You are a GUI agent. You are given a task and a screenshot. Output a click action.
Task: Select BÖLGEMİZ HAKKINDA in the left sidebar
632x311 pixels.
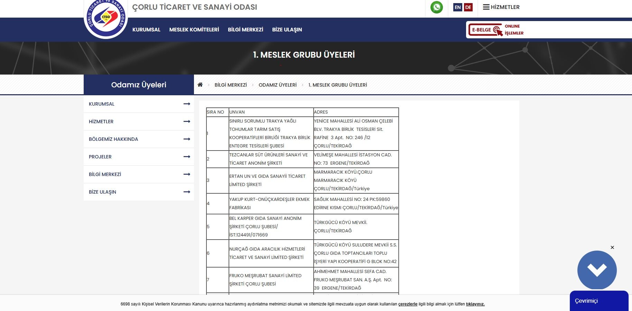point(139,139)
